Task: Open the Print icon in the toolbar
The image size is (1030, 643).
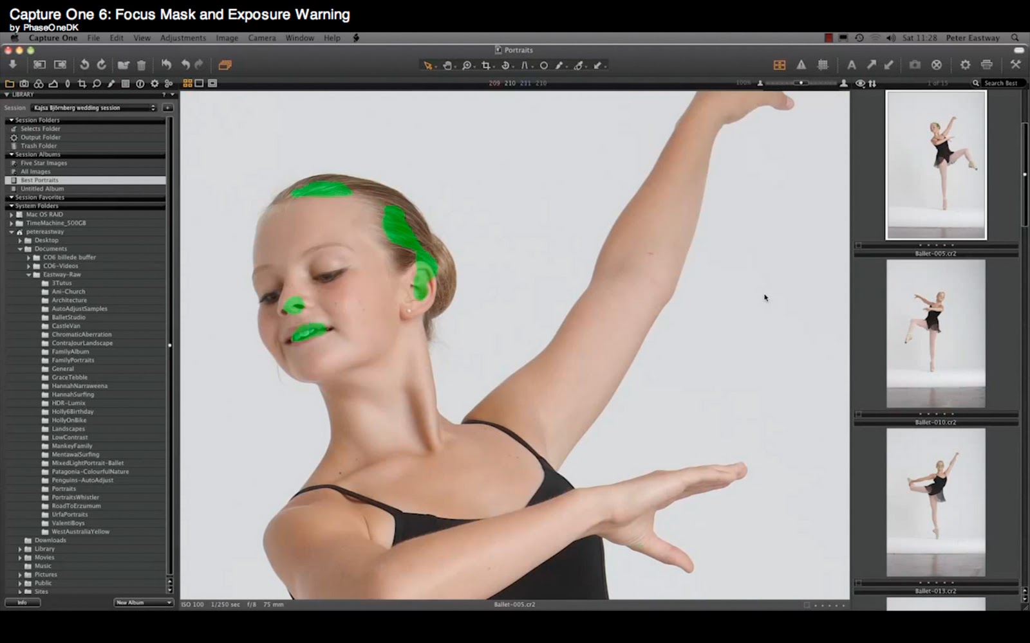Action: 986,65
